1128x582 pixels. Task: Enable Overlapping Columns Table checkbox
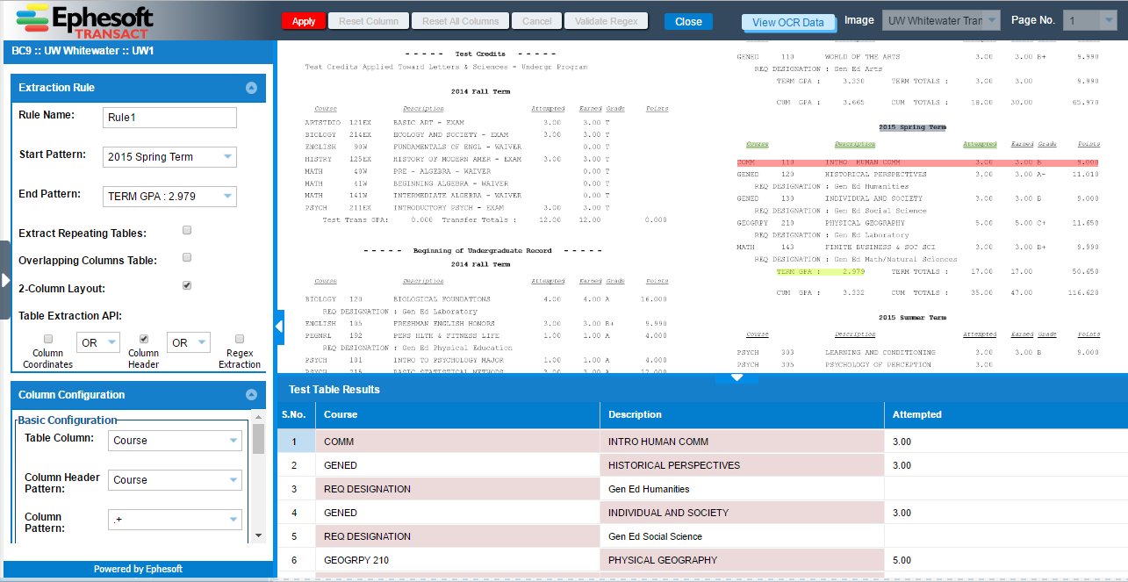point(187,258)
